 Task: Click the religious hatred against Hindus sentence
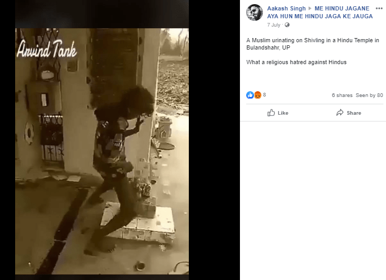coord(296,62)
